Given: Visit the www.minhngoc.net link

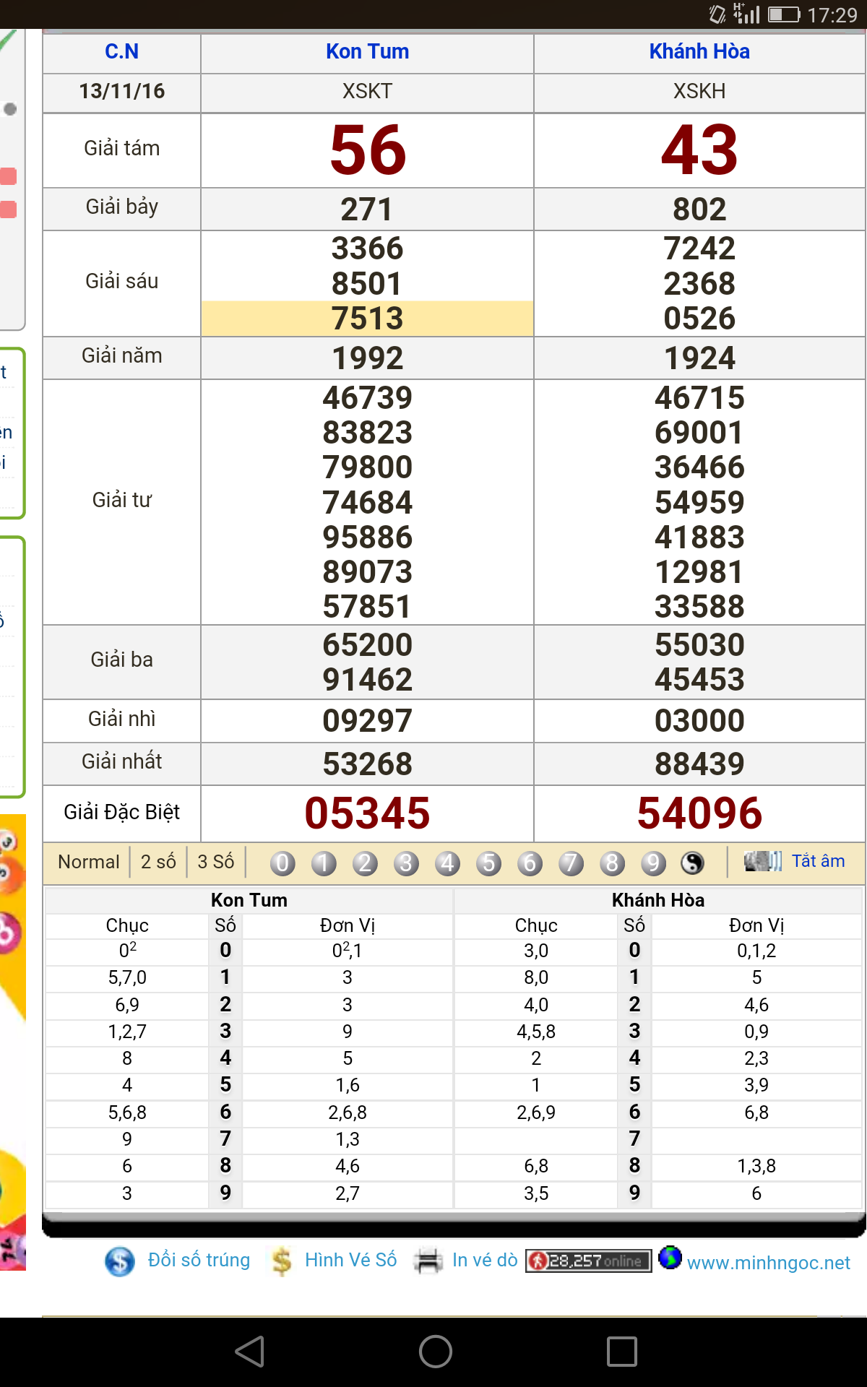Looking at the screenshot, I should click(769, 1263).
